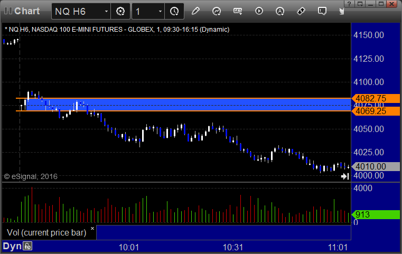Viewport: 402px width, 254px height.
Task: Click the Dyn label in time axis
Action: (12, 246)
